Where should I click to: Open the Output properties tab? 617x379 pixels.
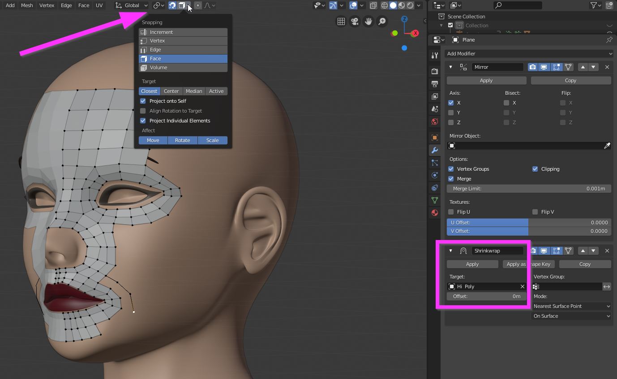click(x=435, y=84)
